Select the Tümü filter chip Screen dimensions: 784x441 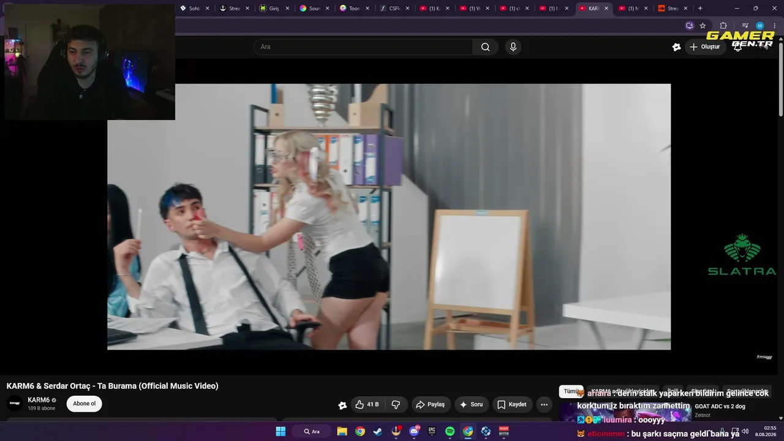point(570,391)
